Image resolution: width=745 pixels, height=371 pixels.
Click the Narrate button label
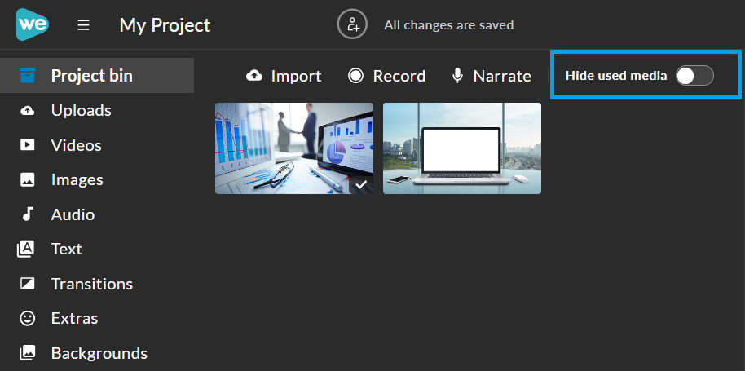[502, 76]
